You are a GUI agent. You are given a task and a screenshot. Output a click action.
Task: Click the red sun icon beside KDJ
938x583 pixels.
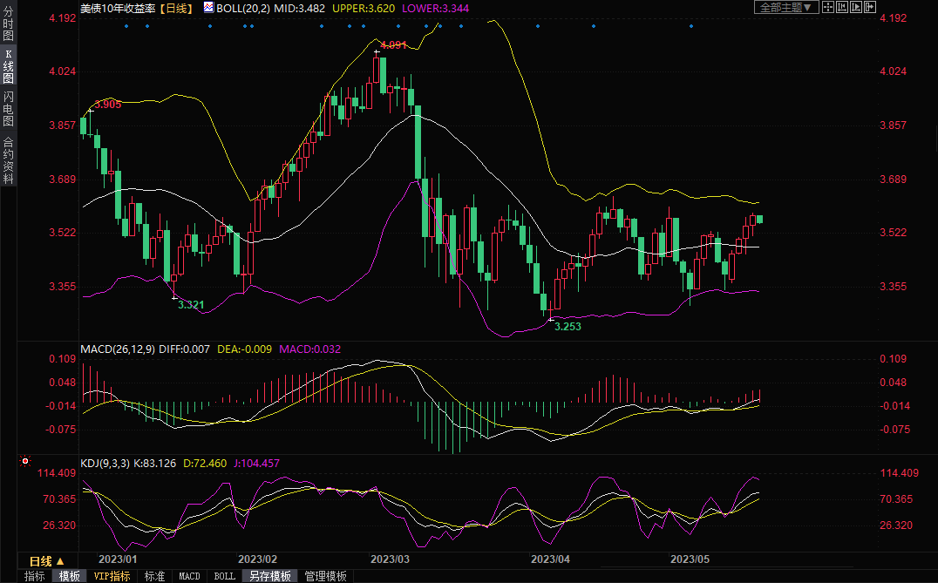click(x=25, y=461)
